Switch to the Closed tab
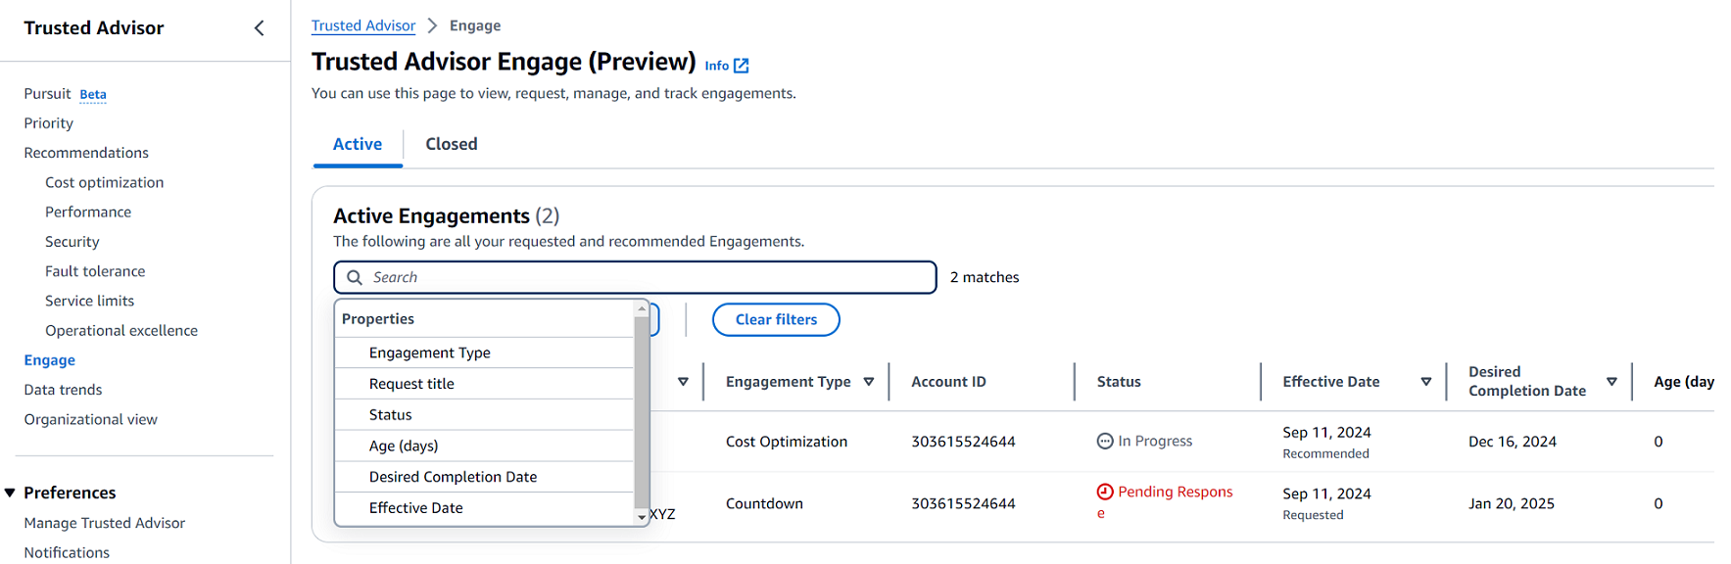The height and width of the screenshot is (564, 1731). coord(452,144)
